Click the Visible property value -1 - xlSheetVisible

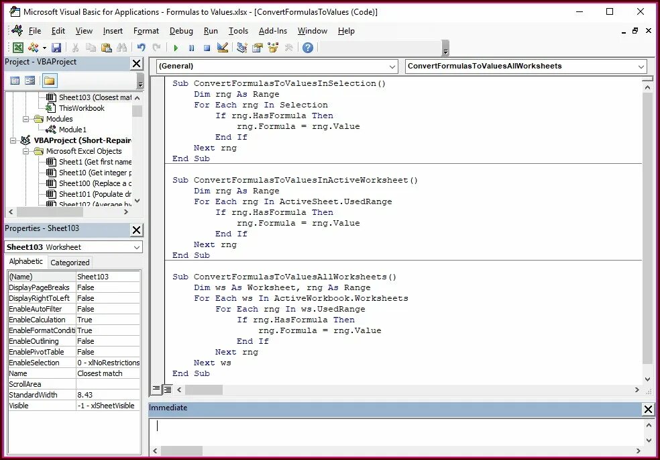click(x=108, y=406)
